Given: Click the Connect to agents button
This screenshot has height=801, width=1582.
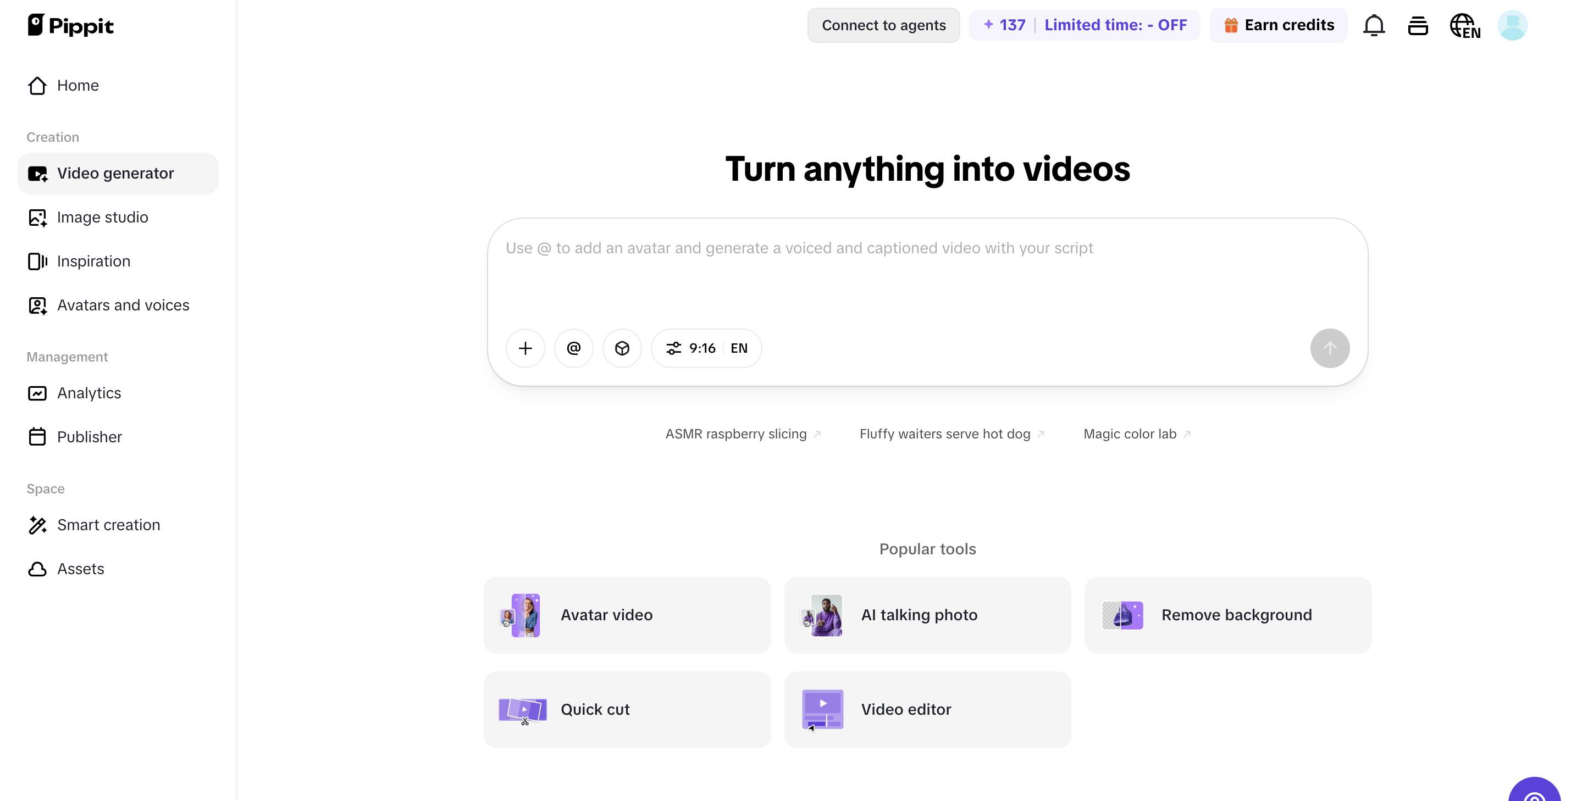Looking at the screenshot, I should click(883, 25).
